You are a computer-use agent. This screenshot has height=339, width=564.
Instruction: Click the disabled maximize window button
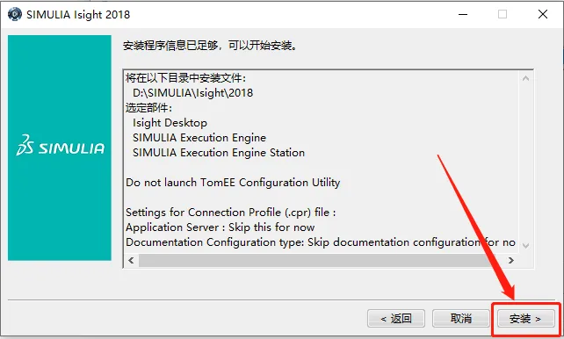(x=503, y=14)
